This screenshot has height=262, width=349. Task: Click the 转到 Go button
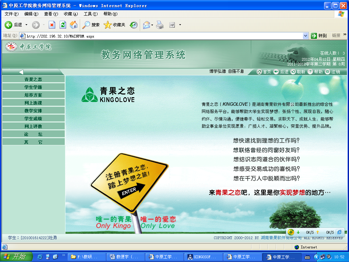pos(319,35)
